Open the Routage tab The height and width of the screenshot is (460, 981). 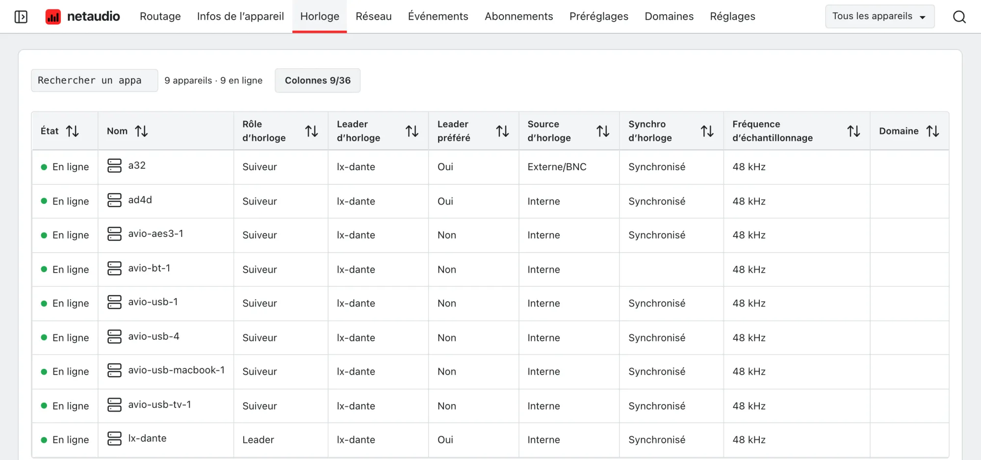click(x=160, y=16)
